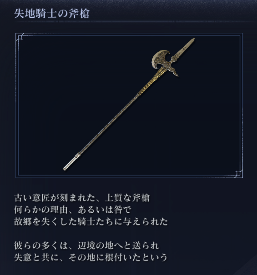Click the golden twisted shaft section
This screenshot has height=275, width=257.
pyautogui.click(x=151, y=81)
